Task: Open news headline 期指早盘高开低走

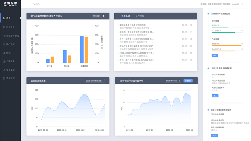Action: 133,25
